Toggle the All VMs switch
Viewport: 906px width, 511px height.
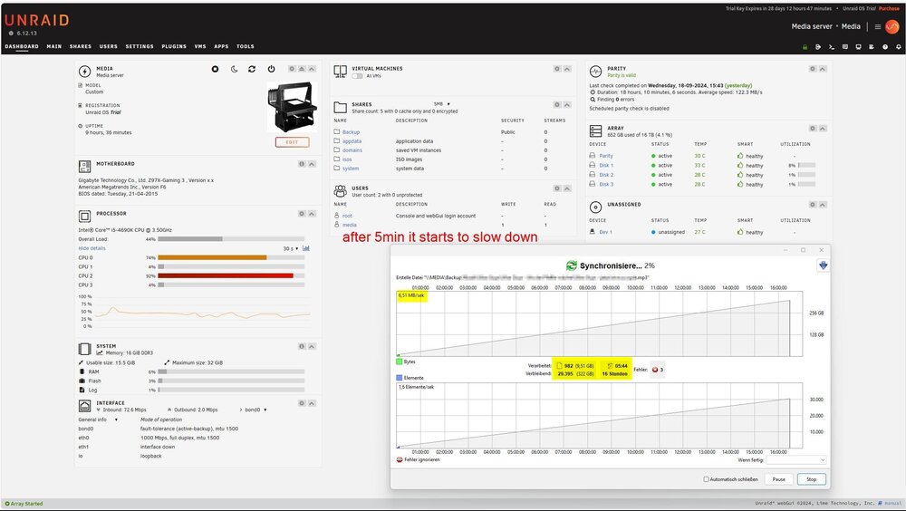(357, 76)
